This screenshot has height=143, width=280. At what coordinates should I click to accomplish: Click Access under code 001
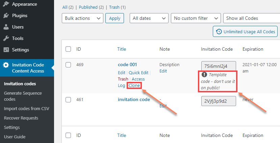(x=138, y=79)
